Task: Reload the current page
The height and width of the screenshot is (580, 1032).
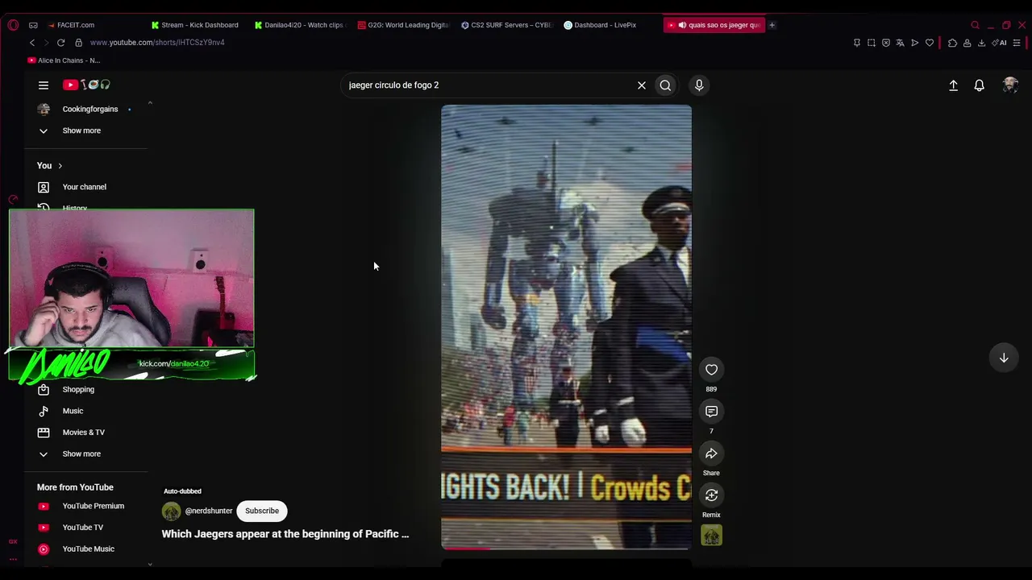Action: coord(60,43)
